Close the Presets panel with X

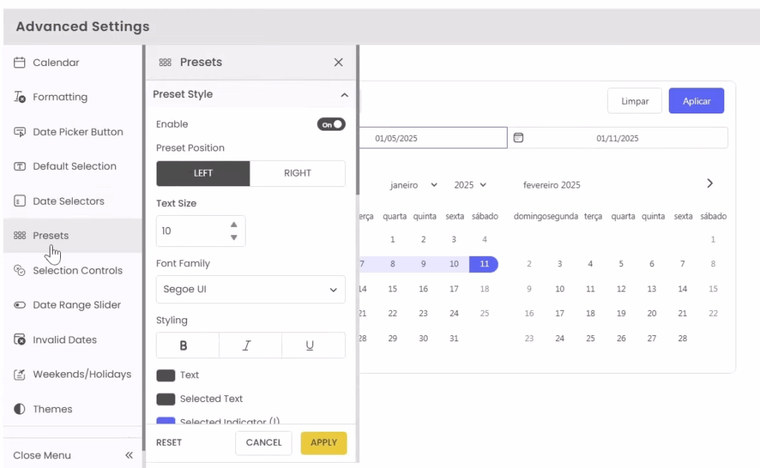(338, 62)
